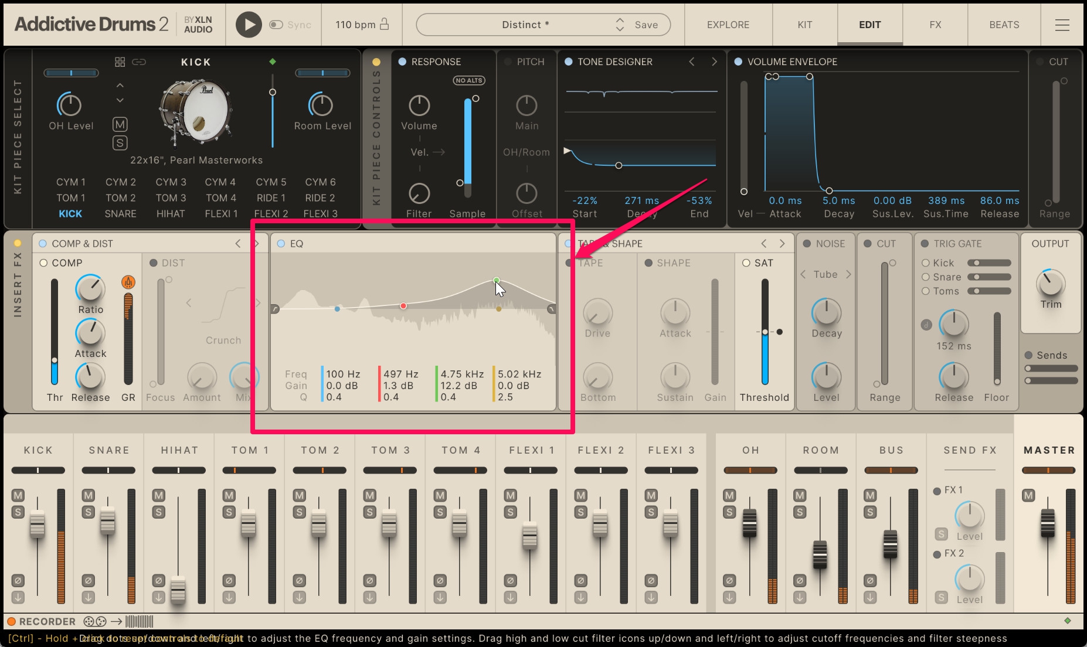Select previous noise type before Tube
Screen dimensions: 1087x647
[803, 274]
